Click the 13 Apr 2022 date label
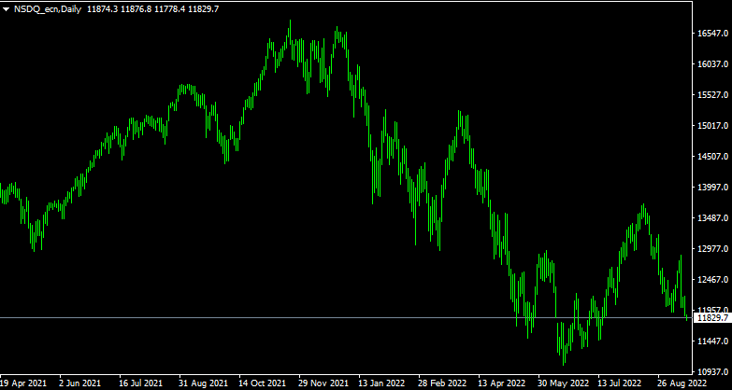Screen dimensions: 732x390 [502, 383]
